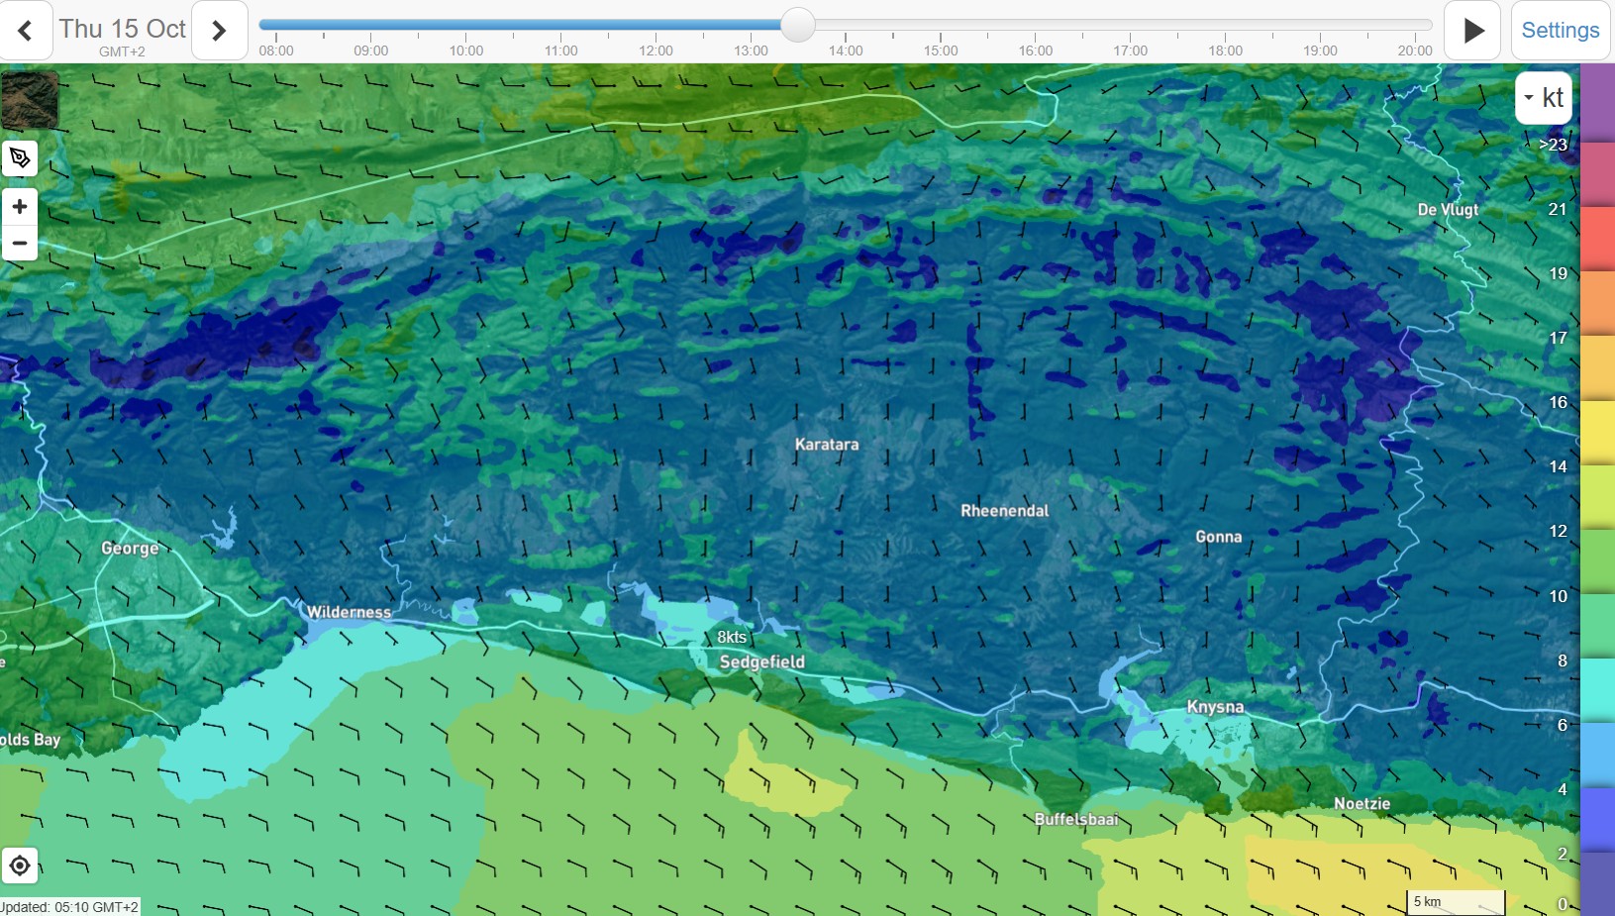1615x916 pixels.
Task: Click the Gonna place label
Action: click(1218, 537)
